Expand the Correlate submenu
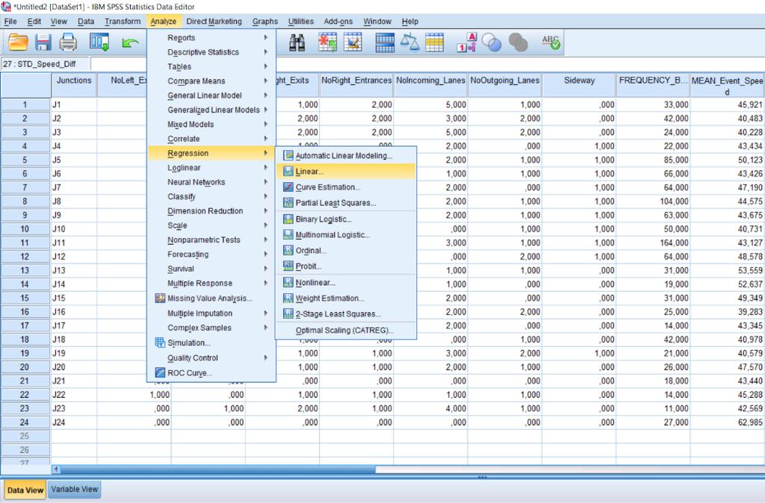Viewport: 765px width, 503px height. click(211, 139)
